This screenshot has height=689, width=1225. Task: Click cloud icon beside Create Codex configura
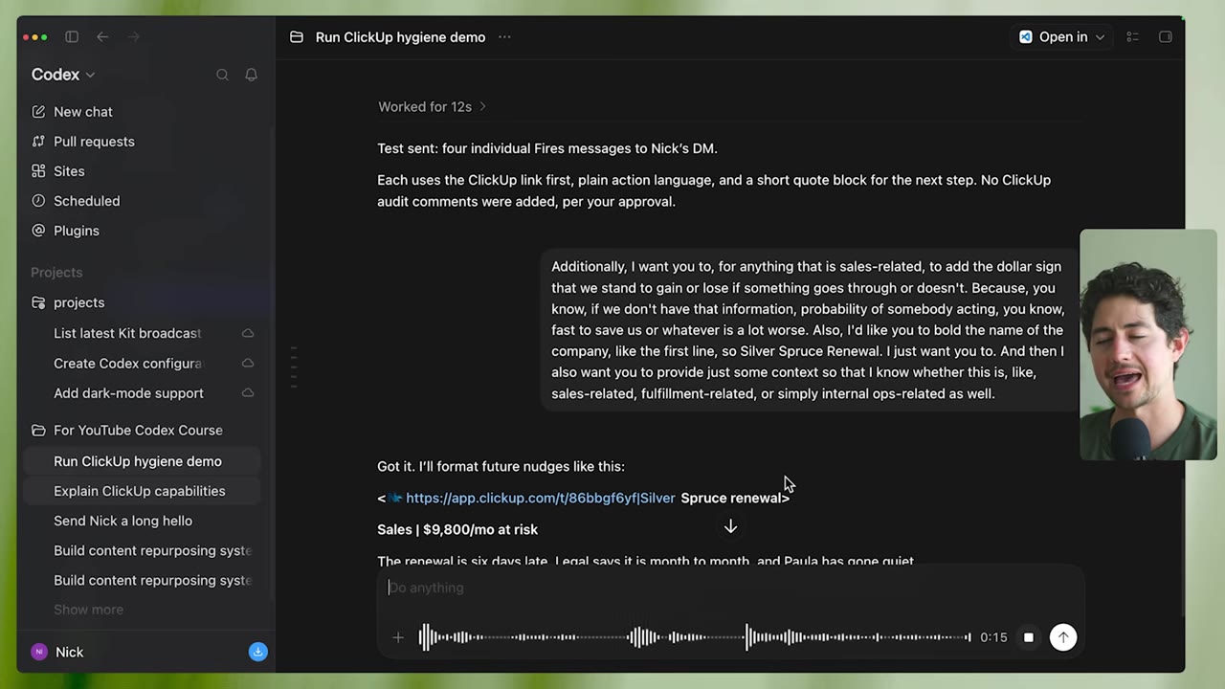pyautogui.click(x=248, y=364)
